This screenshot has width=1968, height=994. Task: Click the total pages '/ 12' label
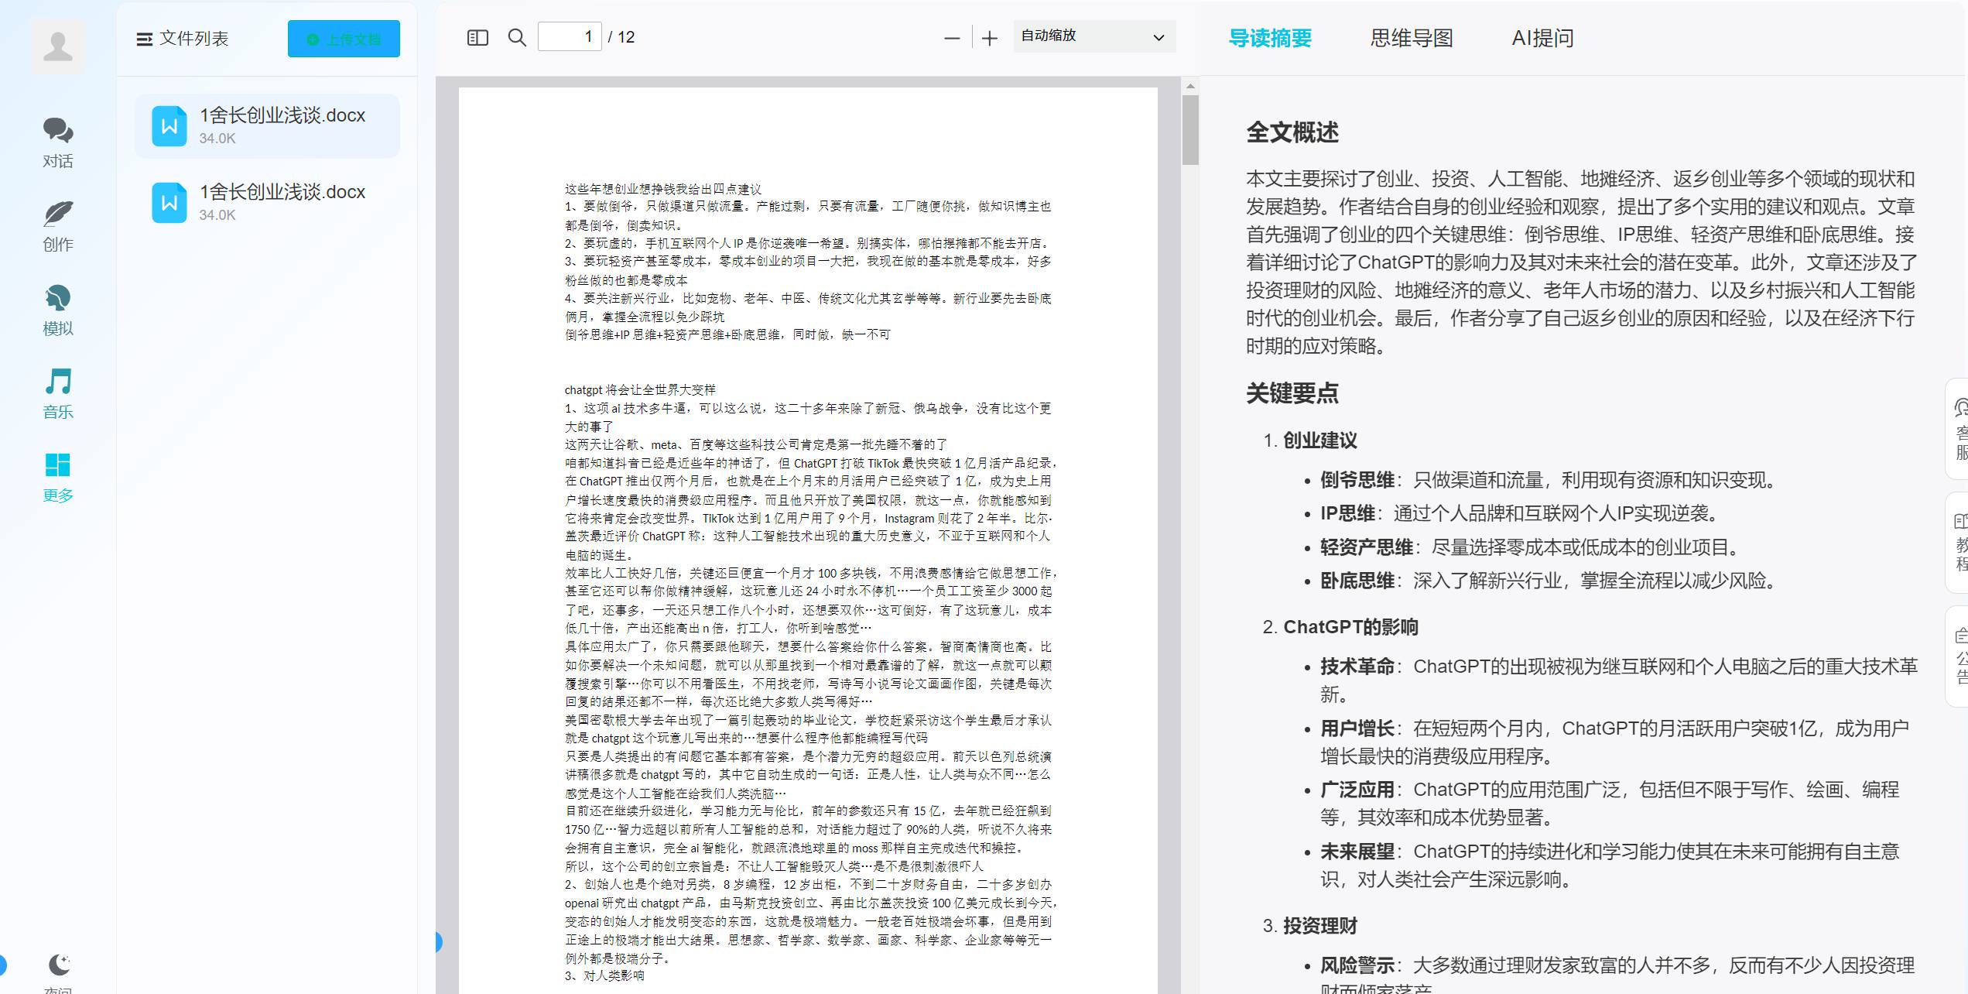coord(621,37)
